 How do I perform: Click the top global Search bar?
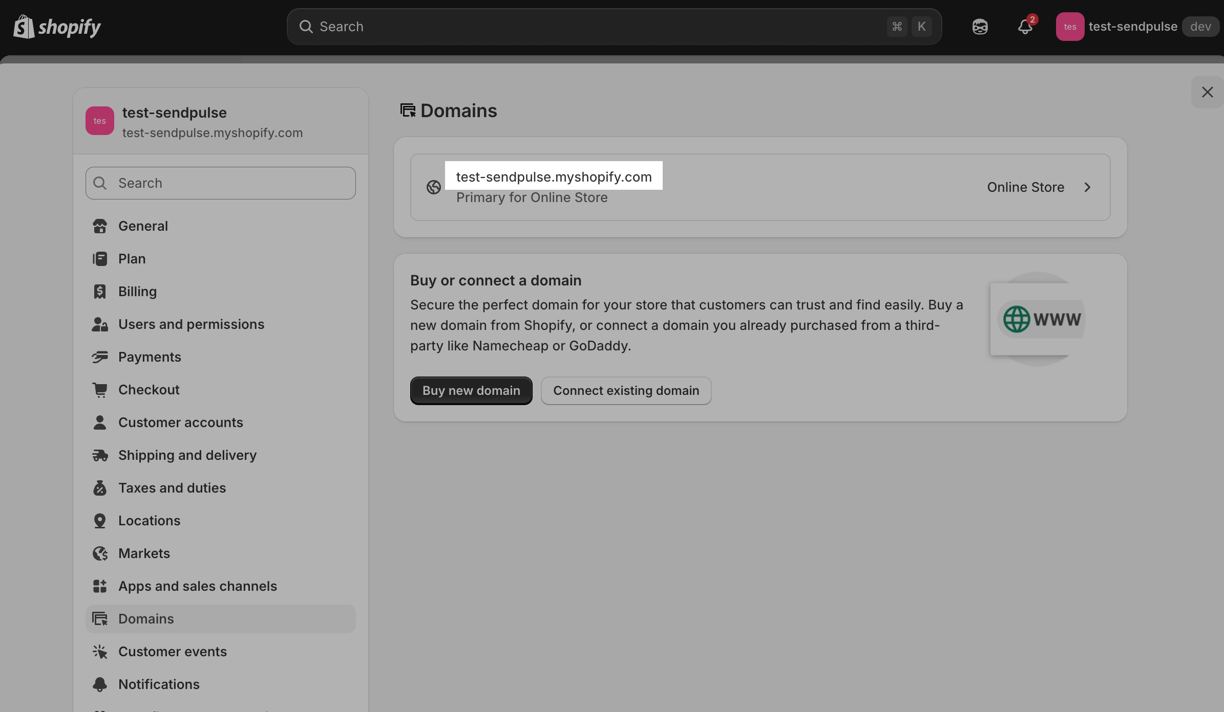tap(599, 27)
